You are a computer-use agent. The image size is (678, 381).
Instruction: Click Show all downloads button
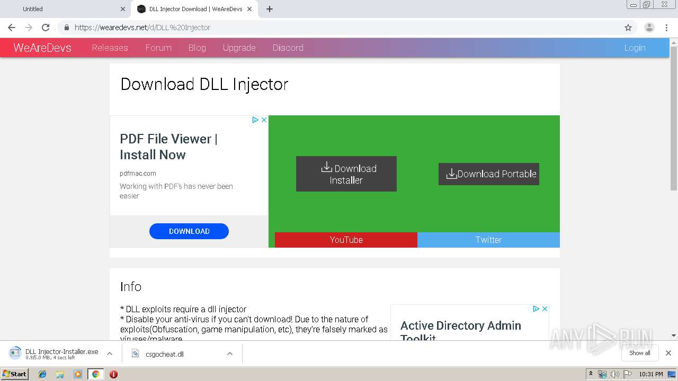pos(640,353)
